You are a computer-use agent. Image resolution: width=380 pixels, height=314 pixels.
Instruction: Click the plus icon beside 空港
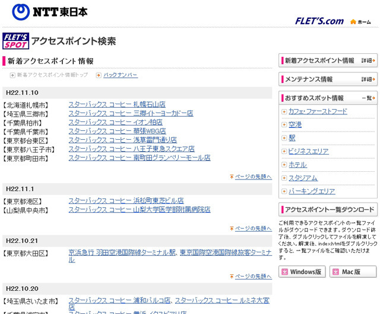[x=284, y=125]
